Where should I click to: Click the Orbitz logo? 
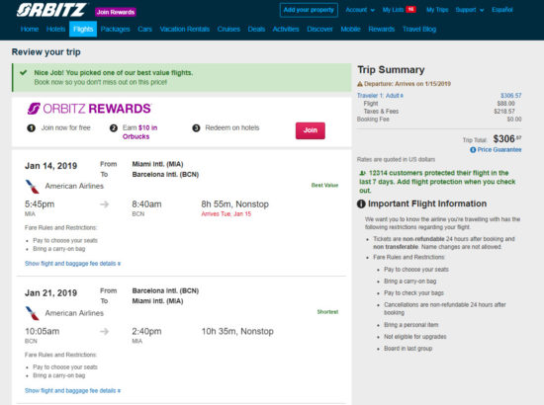pyautogui.click(x=52, y=10)
